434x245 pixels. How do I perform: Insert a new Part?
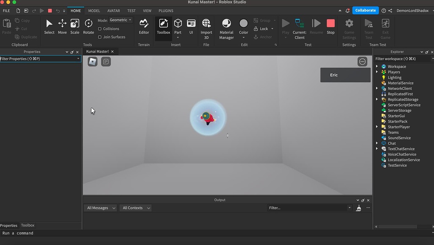click(178, 25)
